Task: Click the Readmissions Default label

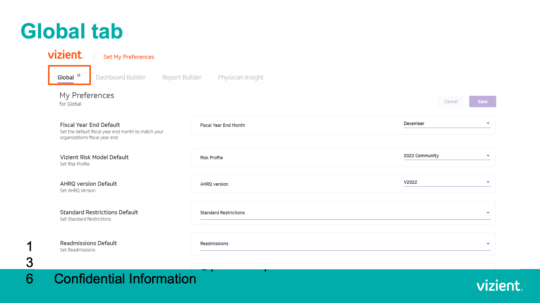Action: 88,243
